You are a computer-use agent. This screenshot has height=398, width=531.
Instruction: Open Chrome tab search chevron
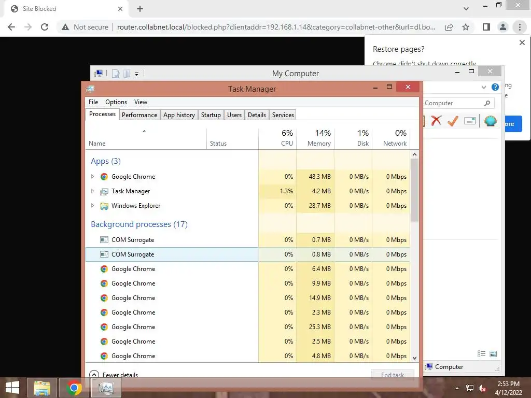pos(466,9)
